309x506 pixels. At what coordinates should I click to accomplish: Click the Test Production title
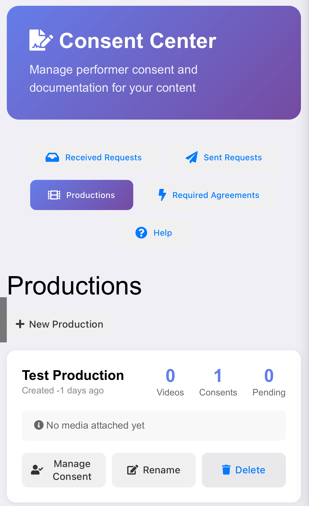73,375
